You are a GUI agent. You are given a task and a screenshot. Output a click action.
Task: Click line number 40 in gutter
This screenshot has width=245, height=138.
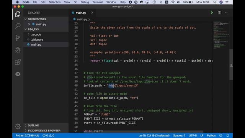coord(76,85)
